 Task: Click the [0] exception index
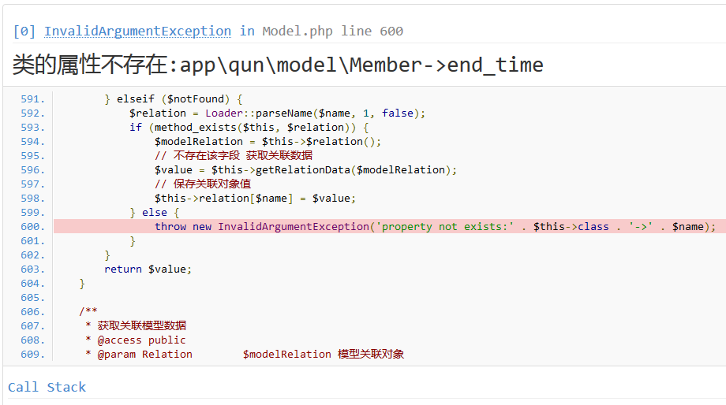coord(24,32)
